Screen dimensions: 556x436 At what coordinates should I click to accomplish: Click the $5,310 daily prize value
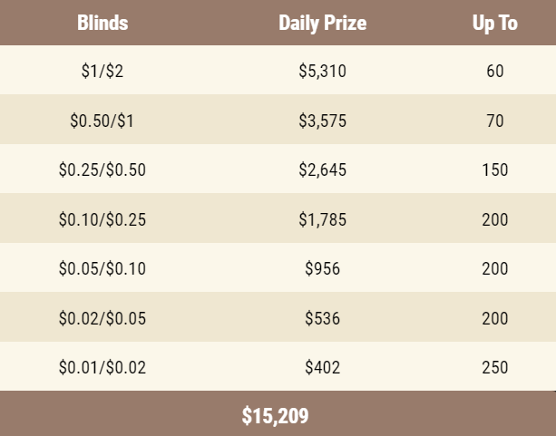[x=322, y=71]
